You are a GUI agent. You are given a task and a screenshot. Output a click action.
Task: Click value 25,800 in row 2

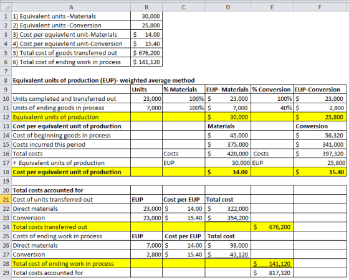[146, 26]
